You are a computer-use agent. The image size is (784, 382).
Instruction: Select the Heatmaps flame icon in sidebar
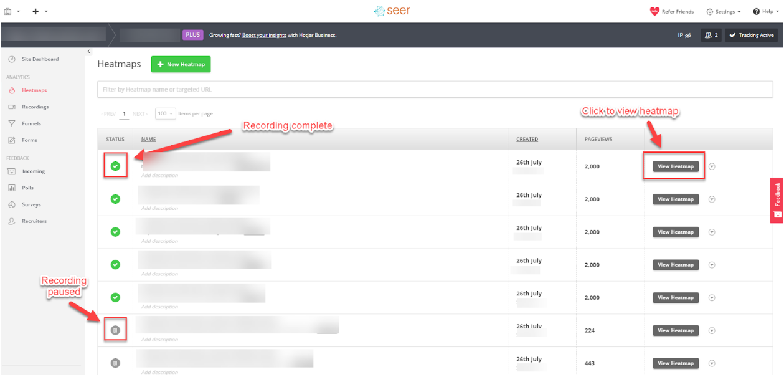(x=12, y=90)
